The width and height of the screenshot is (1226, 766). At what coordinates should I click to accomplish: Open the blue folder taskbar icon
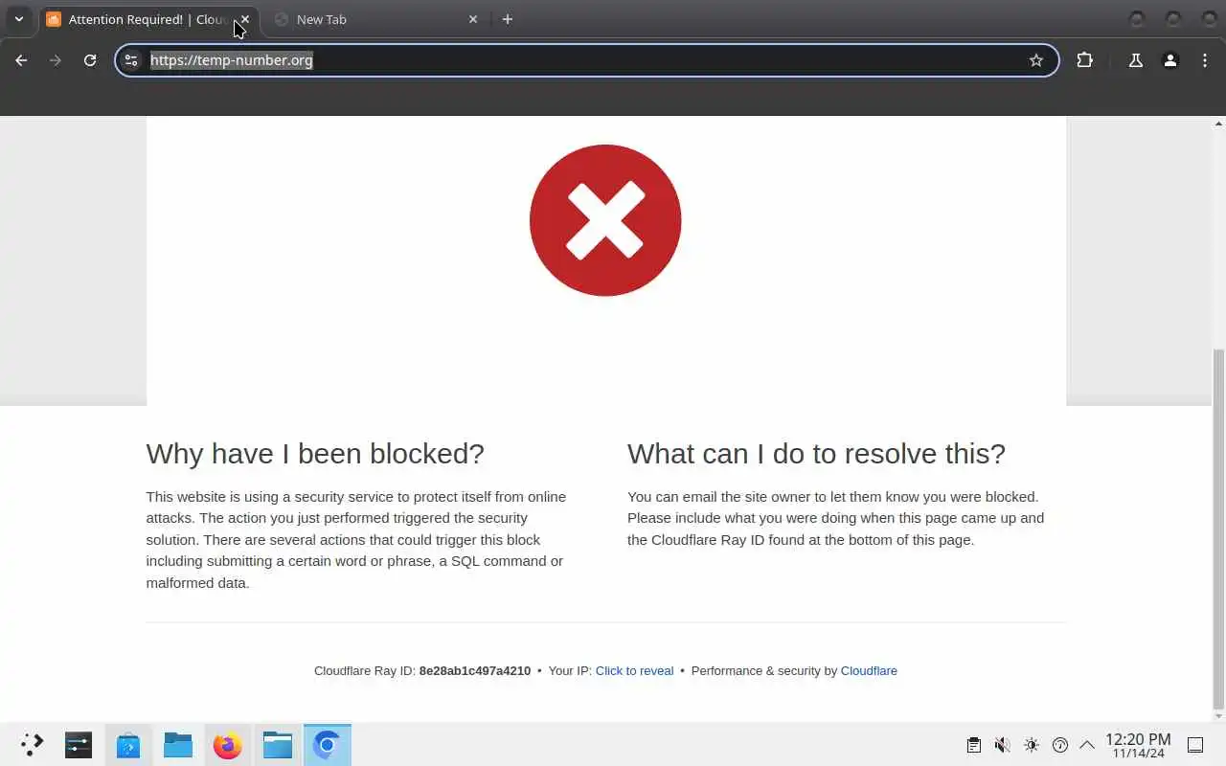(x=178, y=745)
